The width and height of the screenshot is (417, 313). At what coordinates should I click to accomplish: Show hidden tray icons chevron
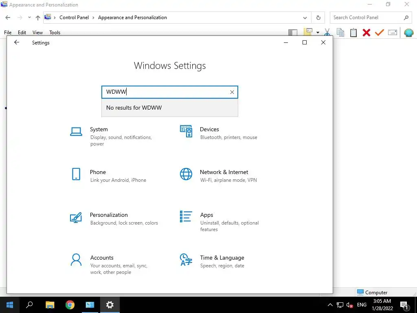[330, 305]
